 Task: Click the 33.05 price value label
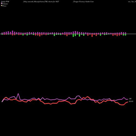coord(131,101)
